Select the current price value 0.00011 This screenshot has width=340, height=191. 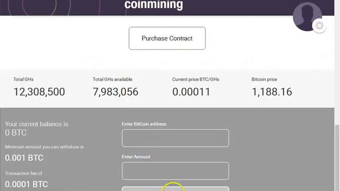pos(191,92)
